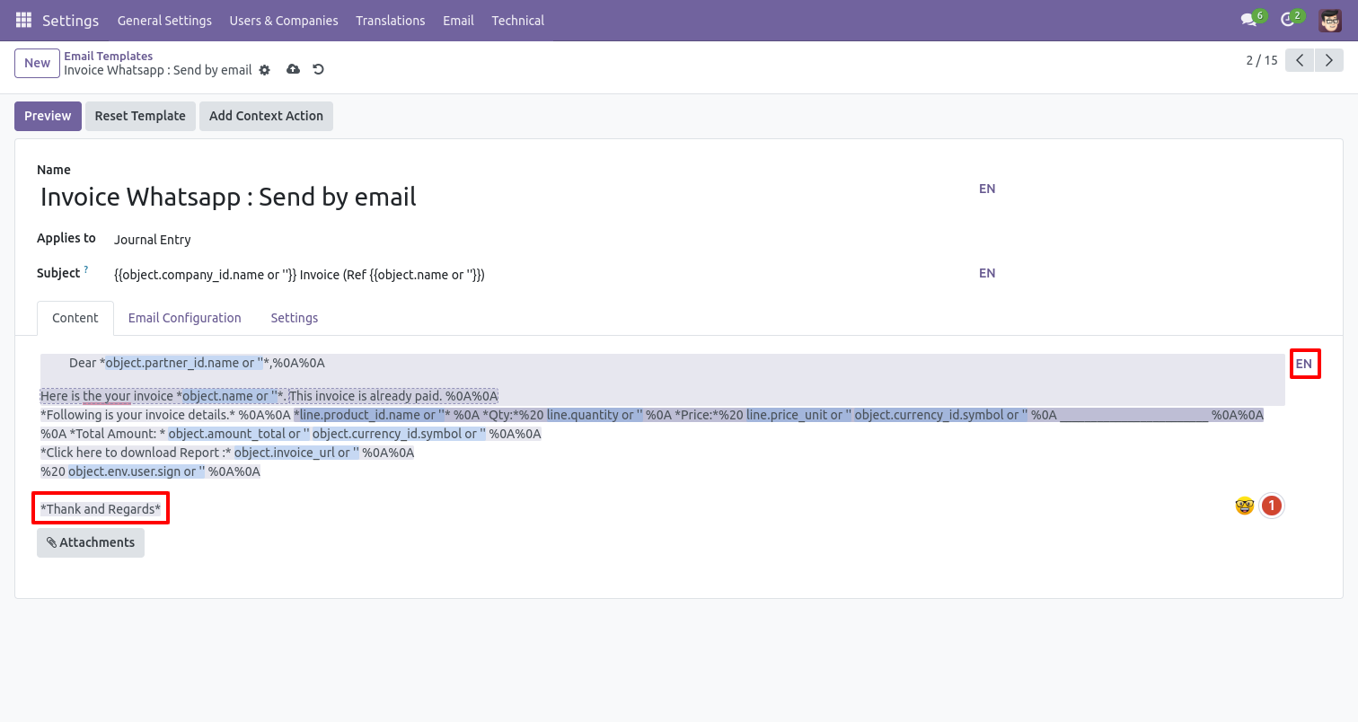Open General Settings menu
This screenshot has width=1358, height=722.
(x=164, y=20)
